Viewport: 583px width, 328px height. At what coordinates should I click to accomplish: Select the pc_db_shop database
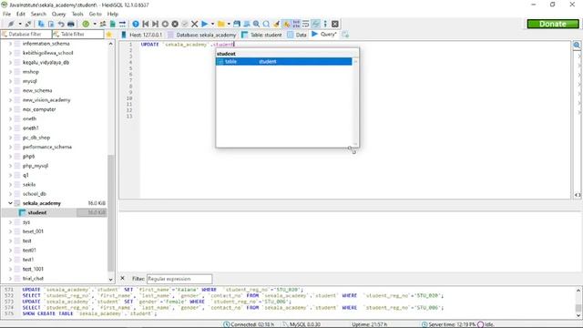coord(36,138)
